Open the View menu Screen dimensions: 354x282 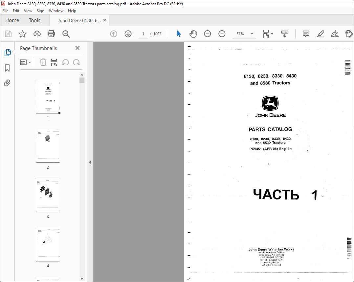coord(28,11)
